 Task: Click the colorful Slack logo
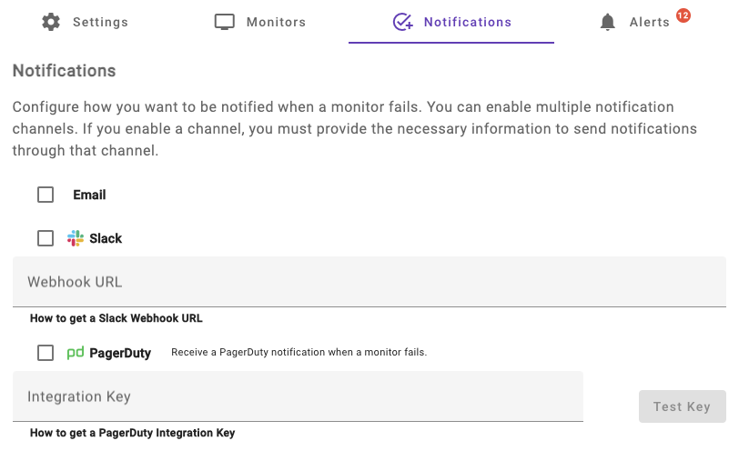pyautogui.click(x=76, y=238)
